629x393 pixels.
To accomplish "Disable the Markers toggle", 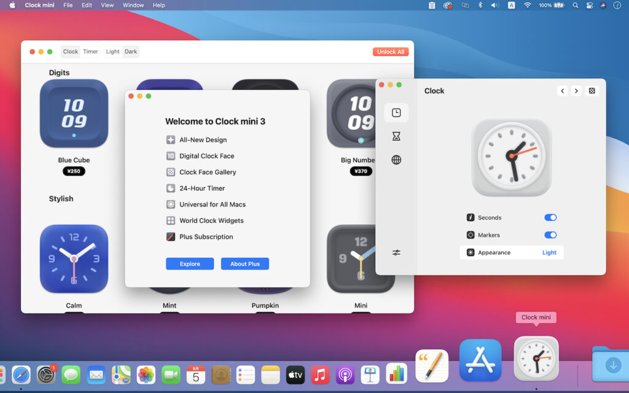I will (550, 235).
